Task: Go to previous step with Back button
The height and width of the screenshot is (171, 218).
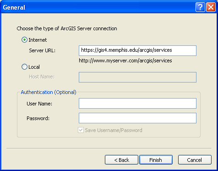Action: [121, 160]
